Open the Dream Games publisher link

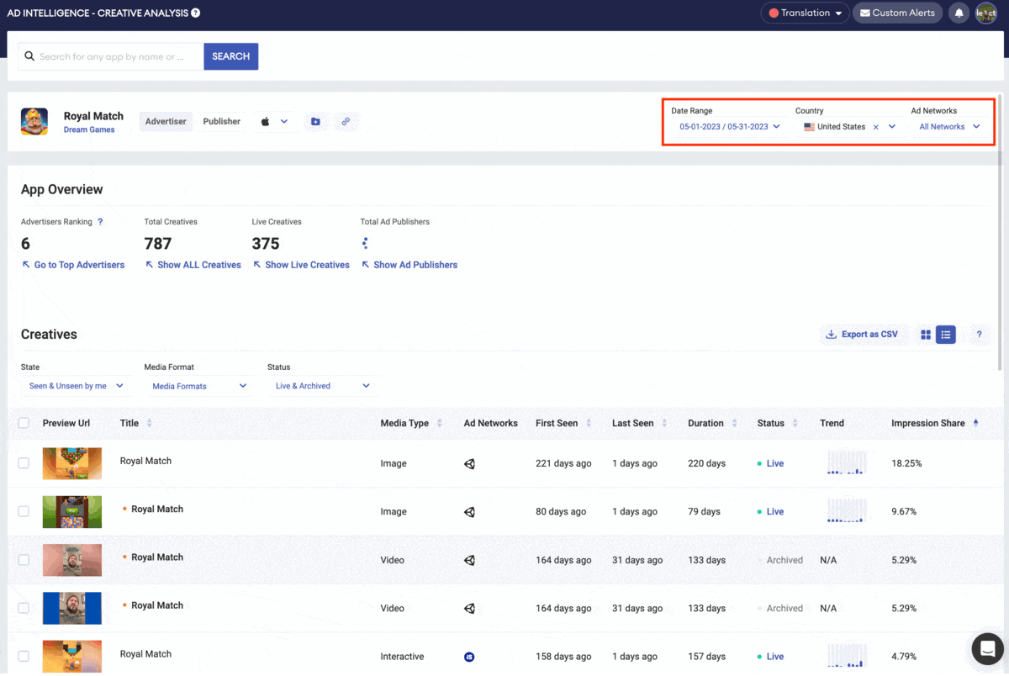[89, 130]
